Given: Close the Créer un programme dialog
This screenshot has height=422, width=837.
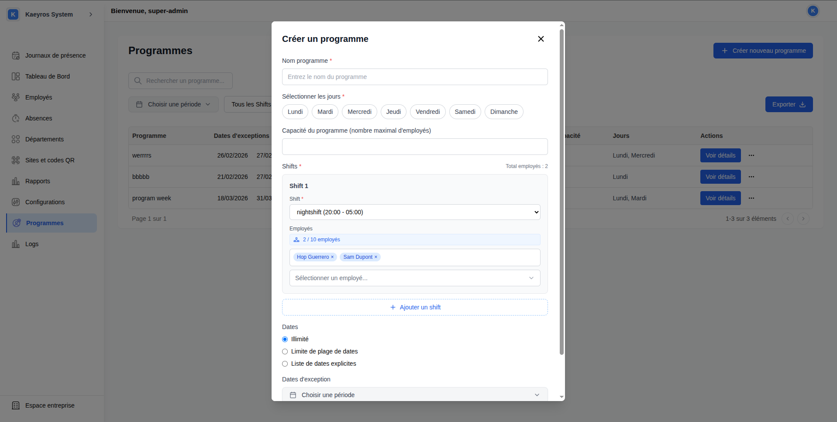Looking at the screenshot, I should point(541,39).
